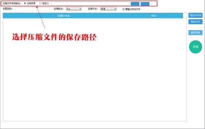
Task: Click the second blue button after the path field
Action: [x=145, y=4]
